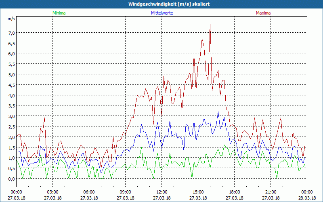Click the '06:00' time axis label
The height and width of the screenshot is (202, 323).
89,192
